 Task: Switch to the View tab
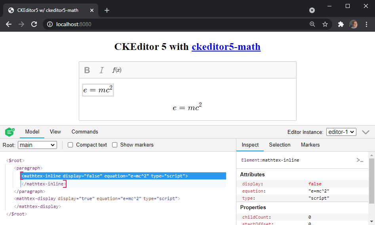point(55,132)
